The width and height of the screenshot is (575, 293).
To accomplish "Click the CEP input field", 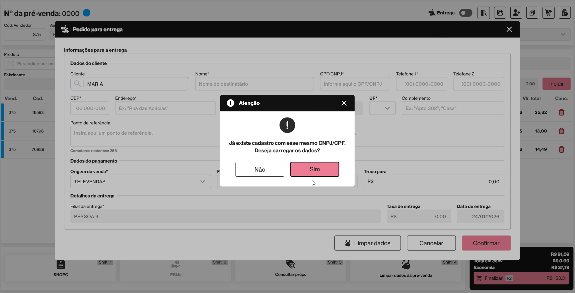I will tap(90, 108).
